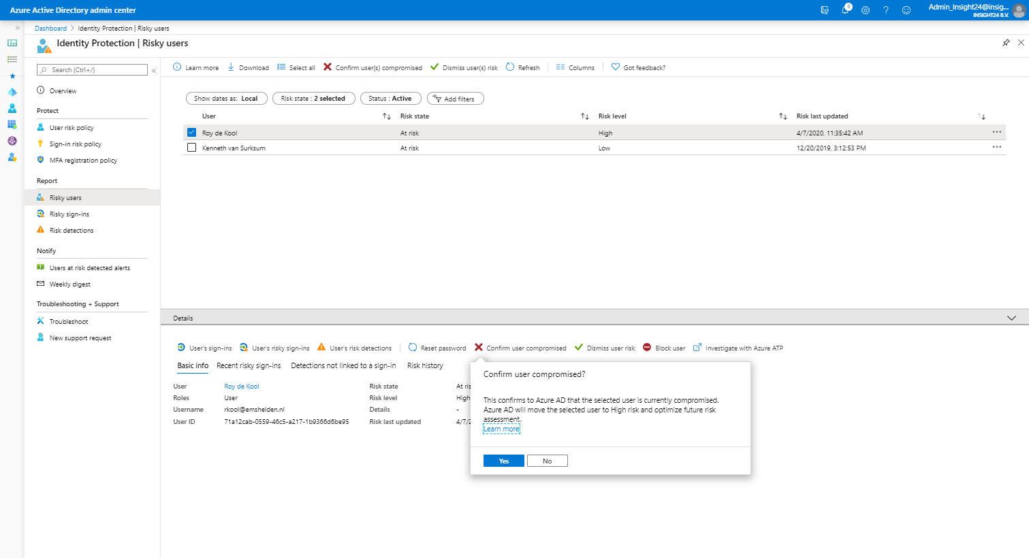Change the Show dates as Local filter
This screenshot has width=1029, height=558.
tap(226, 99)
